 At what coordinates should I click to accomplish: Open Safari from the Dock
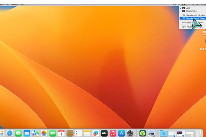click(x=10, y=133)
